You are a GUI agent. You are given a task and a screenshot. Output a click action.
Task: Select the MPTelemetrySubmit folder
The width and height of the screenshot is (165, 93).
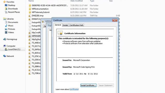pyautogui.click(x=41, y=12)
